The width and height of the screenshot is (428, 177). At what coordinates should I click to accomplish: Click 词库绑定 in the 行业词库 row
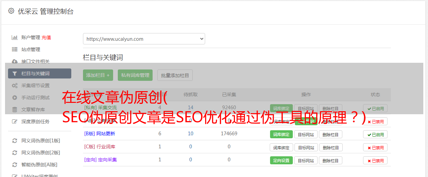(x=281, y=147)
